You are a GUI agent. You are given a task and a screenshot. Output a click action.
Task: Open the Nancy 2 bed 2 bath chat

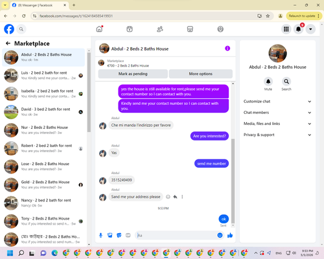click(43, 203)
